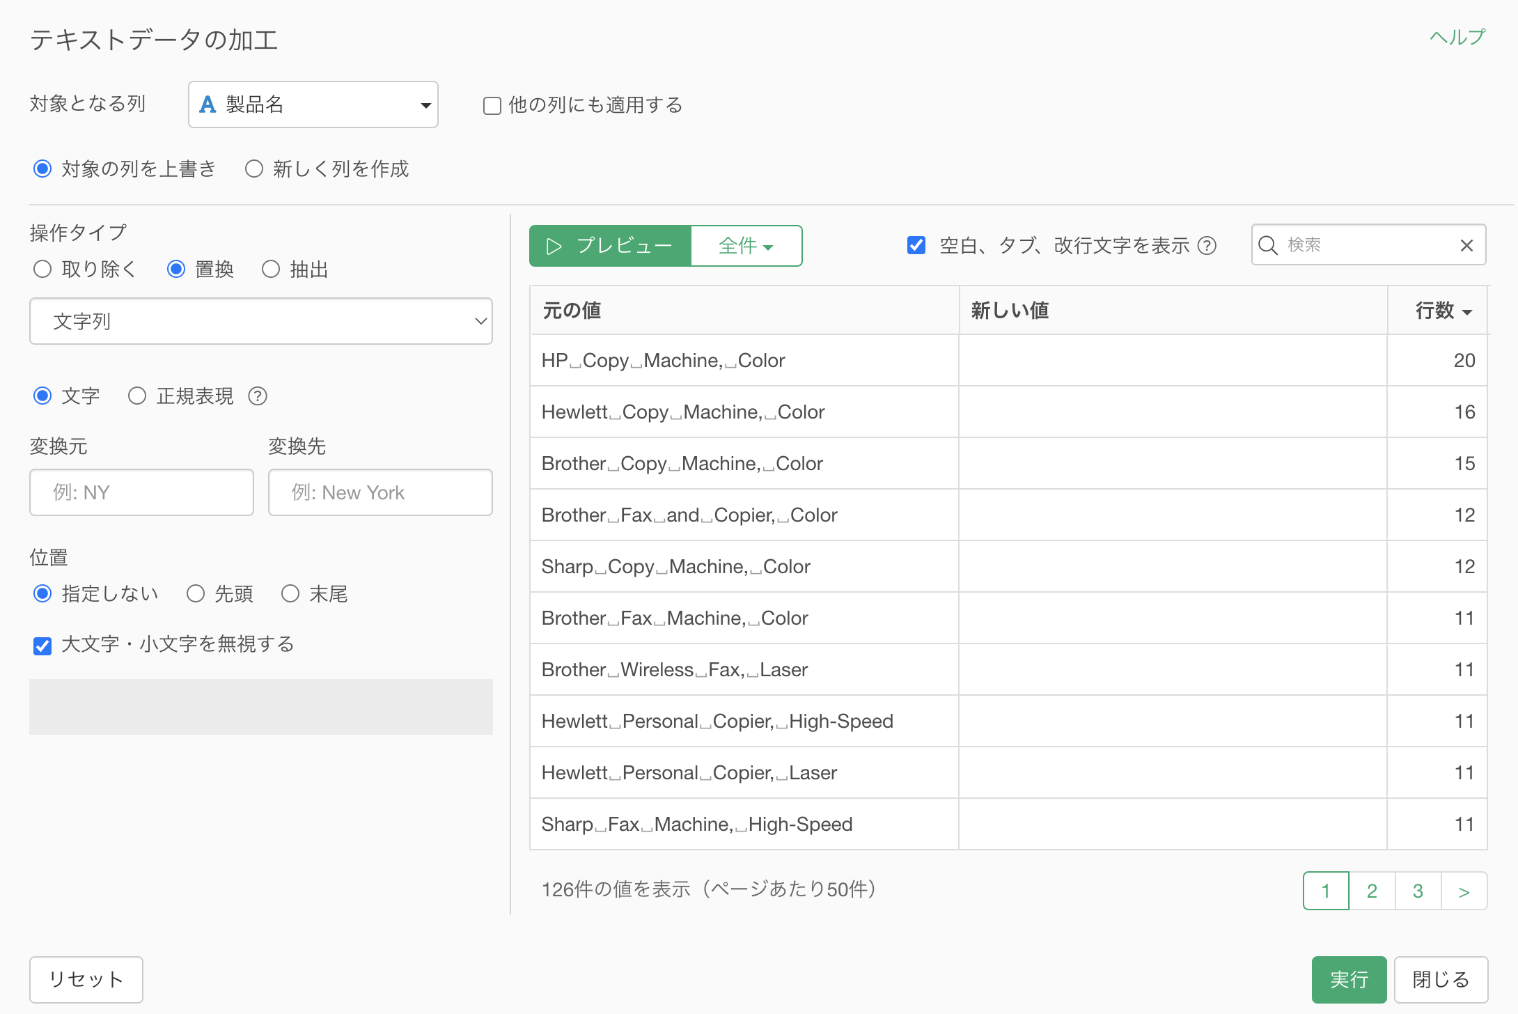Image resolution: width=1518 pixels, height=1014 pixels.
Task: Choose the 取り除く operation type
Action: (x=42, y=269)
